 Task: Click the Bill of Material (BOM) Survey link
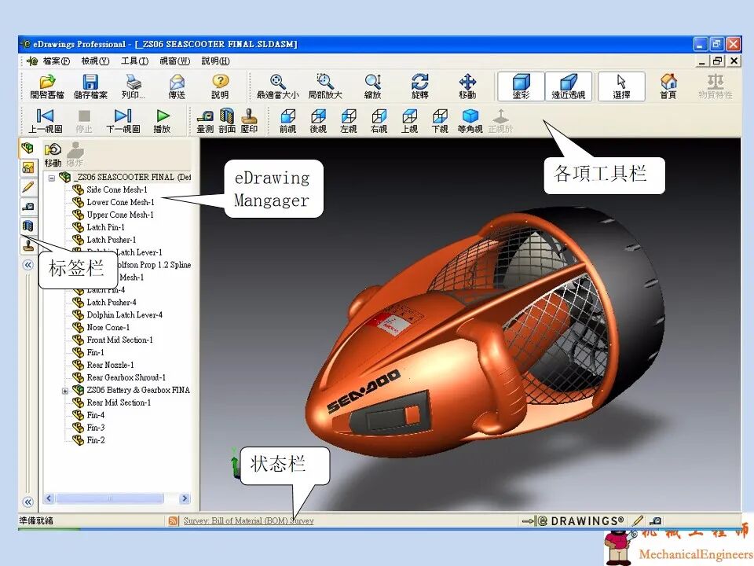247,520
